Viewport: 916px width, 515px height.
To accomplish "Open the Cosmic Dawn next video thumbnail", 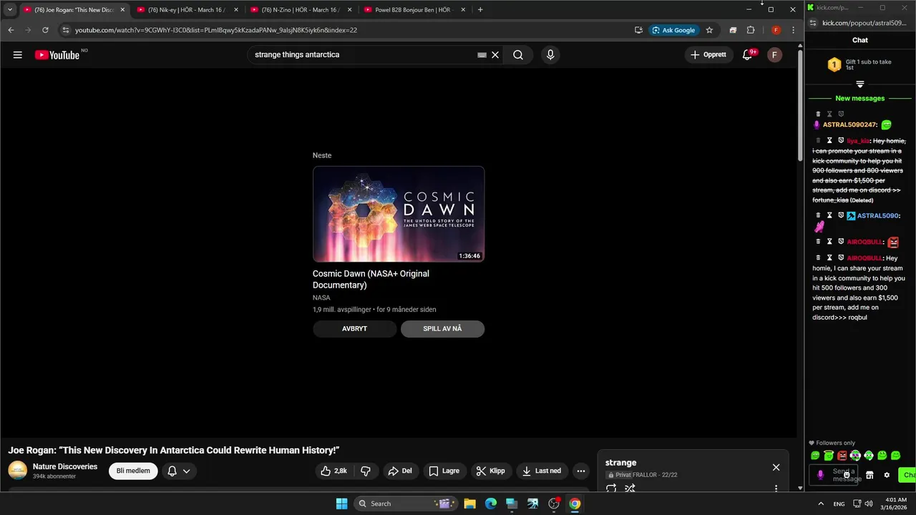I will coord(399,214).
